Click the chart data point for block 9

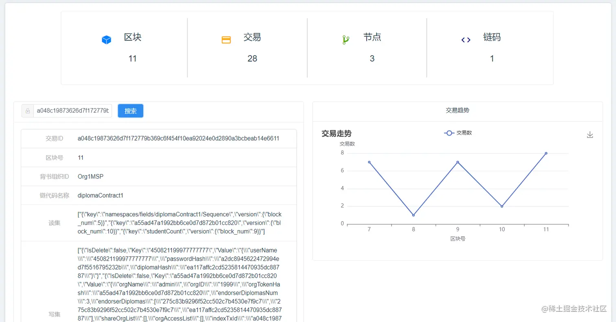[458, 162]
